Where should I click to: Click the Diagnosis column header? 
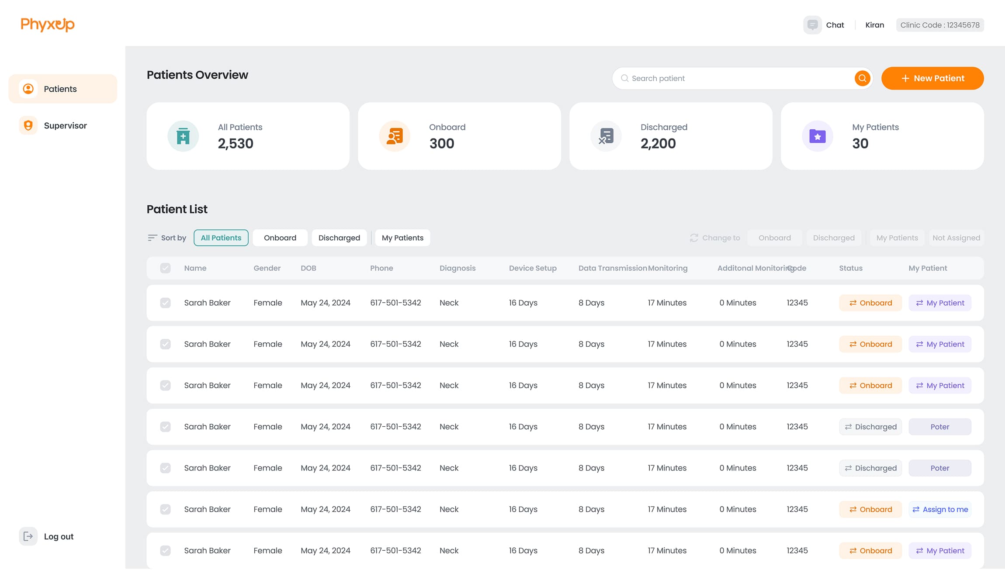point(457,268)
